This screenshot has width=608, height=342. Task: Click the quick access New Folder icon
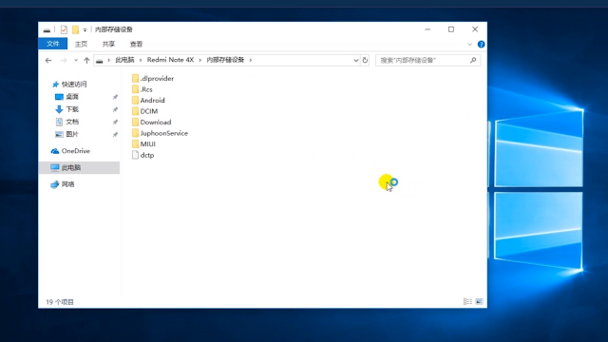click(76, 29)
